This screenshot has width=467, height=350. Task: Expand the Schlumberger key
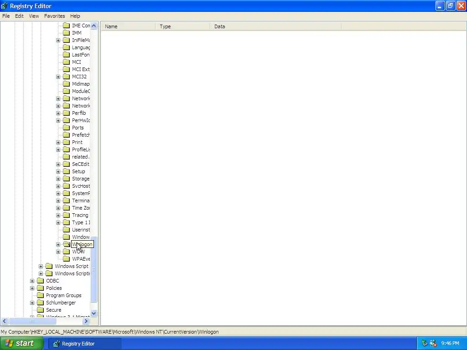pos(32,303)
